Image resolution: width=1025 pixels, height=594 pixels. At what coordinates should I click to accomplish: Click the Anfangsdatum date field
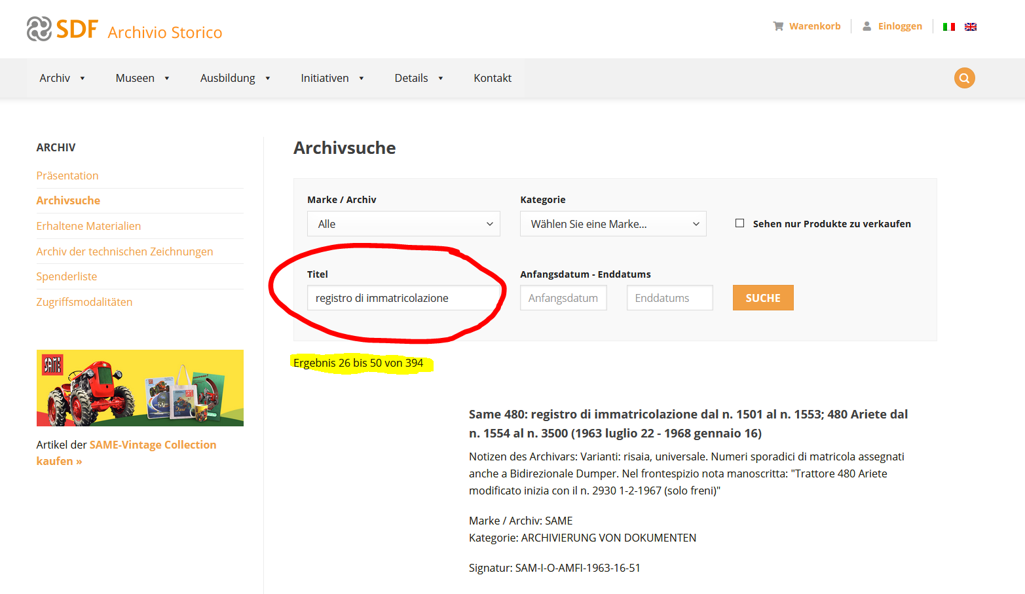[563, 298]
